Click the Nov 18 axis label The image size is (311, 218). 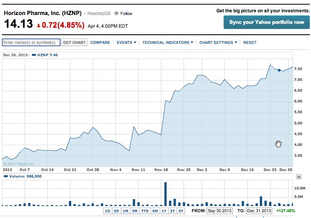pyautogui.click(x=161, y=170)
